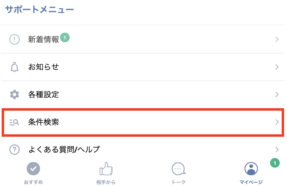The width and height of the screenshot is (287, 187).
Task: Select the gear icon for 各種設定
Action: pyautogui.click(x=15, y=95)
